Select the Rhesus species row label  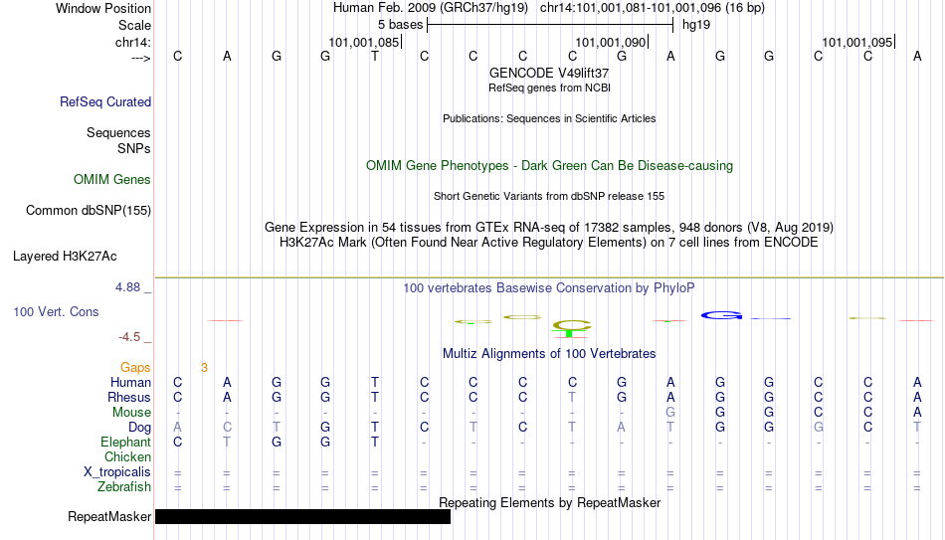[x=129, y=398]
